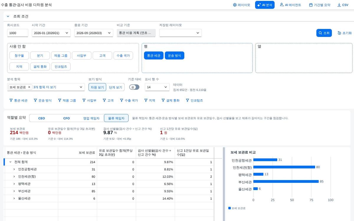This screenshot has height=221, width=354.
Task: Open the 저장된 레이아웃 dropdown
Action: pyautogui.click(x=181, y=33)
